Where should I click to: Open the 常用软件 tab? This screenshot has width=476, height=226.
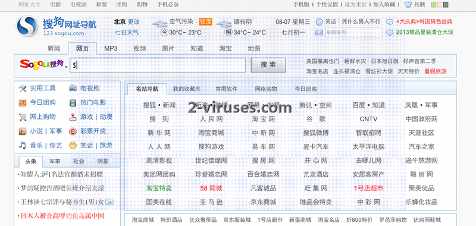227,89
